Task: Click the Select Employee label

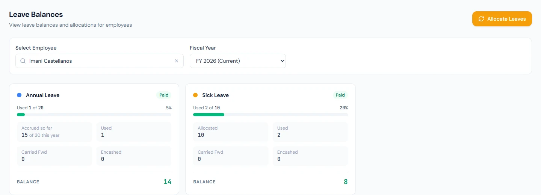Action: tap(36, 48)
